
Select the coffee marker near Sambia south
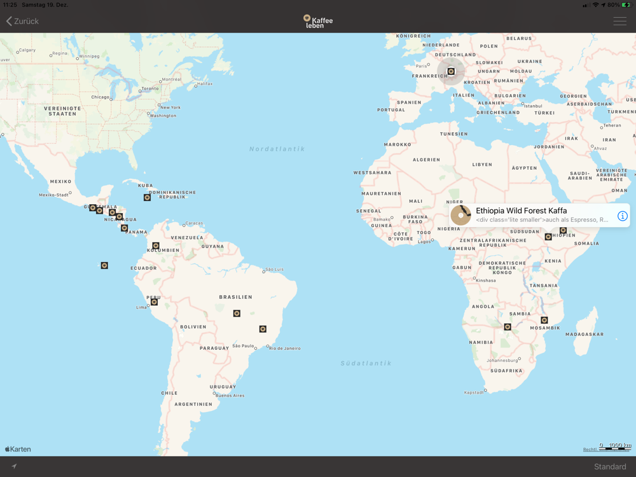508,326
